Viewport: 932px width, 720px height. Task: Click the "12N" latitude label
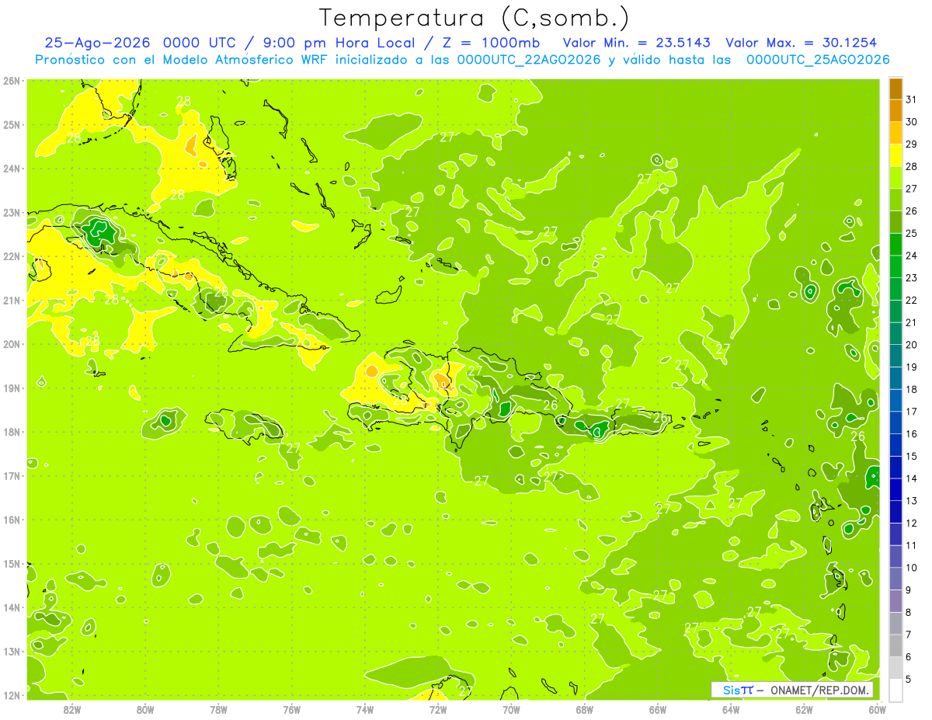tap(12, 695)
